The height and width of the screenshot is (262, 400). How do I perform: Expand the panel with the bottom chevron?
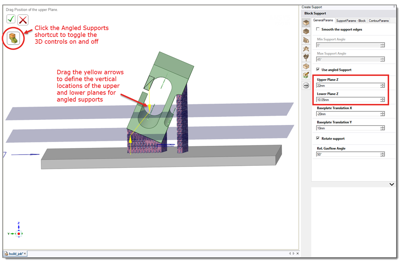pyautogui.click(x=392, y=184)
